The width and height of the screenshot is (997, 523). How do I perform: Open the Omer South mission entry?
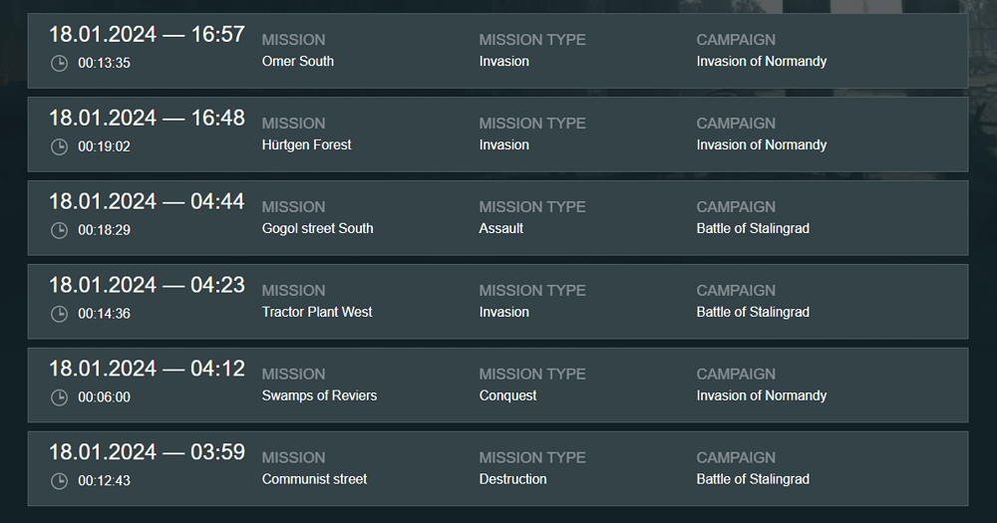[297, 61]
